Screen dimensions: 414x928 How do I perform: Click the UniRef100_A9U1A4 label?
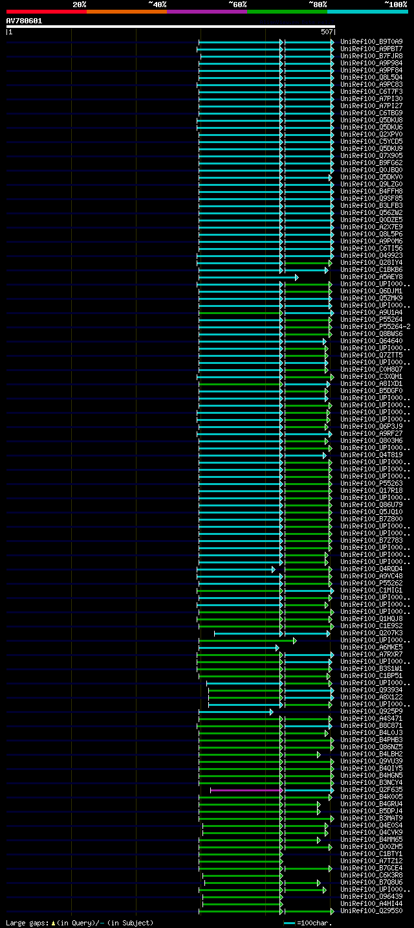coord(371,313)
